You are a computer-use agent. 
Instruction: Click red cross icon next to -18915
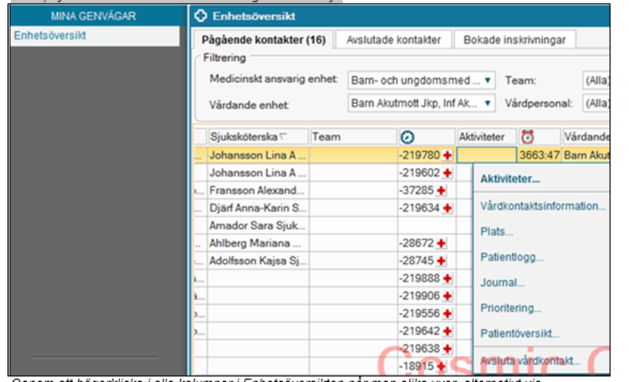point(441,366)
